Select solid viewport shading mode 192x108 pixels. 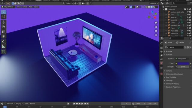[x=149, y=7]
